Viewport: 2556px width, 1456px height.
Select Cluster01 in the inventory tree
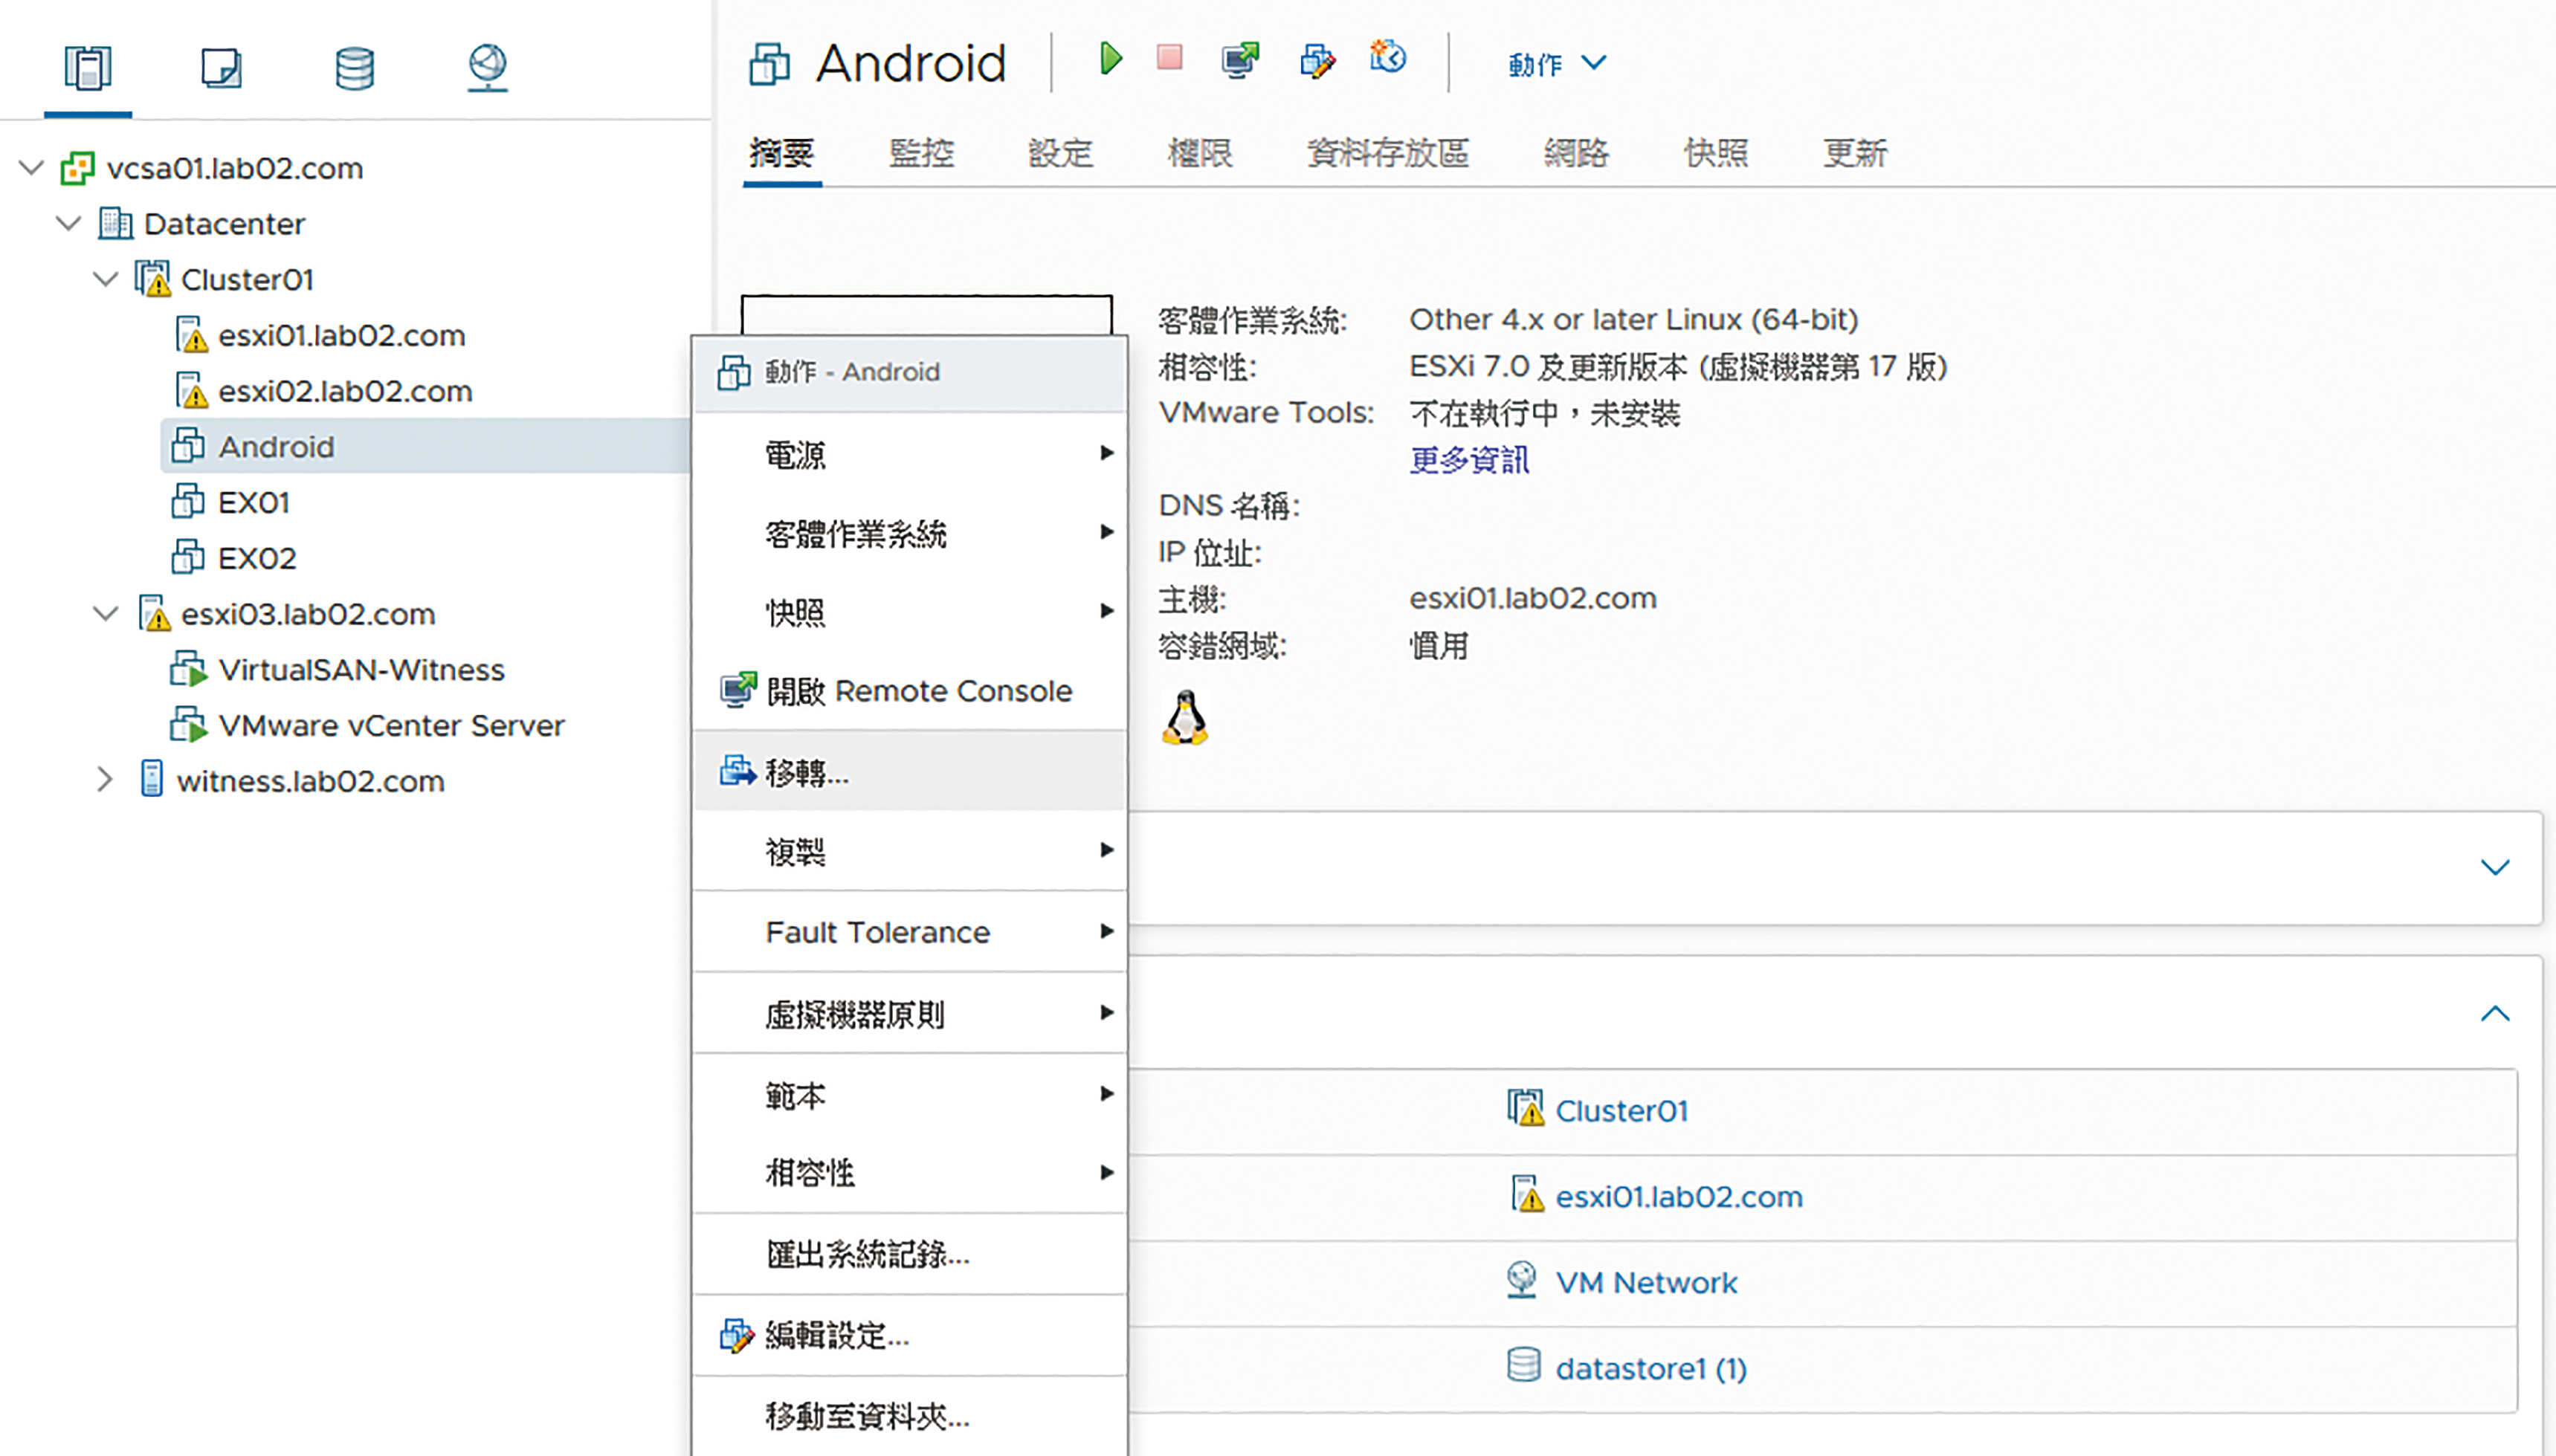click(247, 279)
